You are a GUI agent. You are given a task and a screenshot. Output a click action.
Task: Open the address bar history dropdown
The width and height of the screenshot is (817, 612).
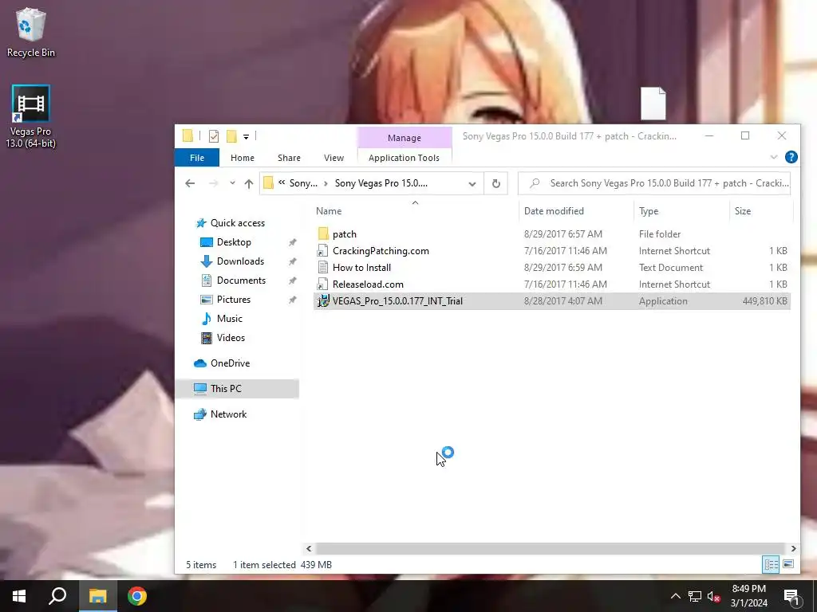(x=472, y=184)
